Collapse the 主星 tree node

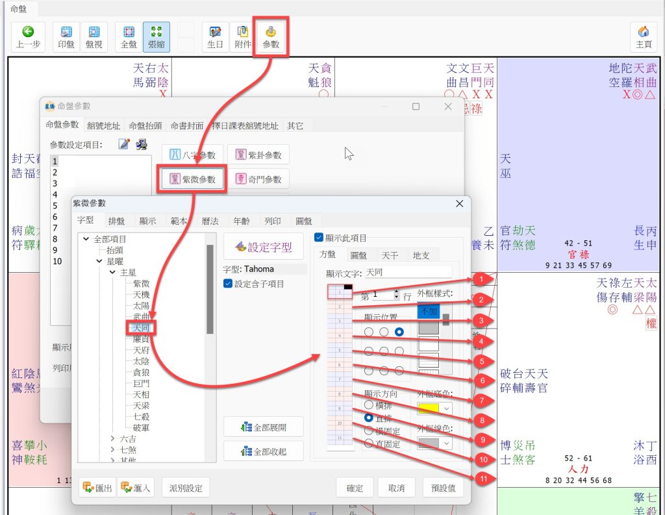[113, 273]
